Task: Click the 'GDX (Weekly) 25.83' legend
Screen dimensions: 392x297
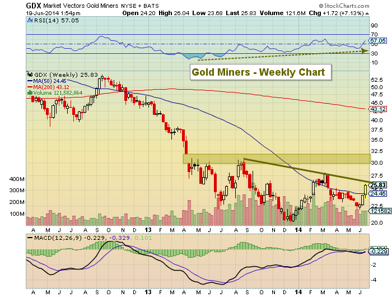Action: (66, 75)
